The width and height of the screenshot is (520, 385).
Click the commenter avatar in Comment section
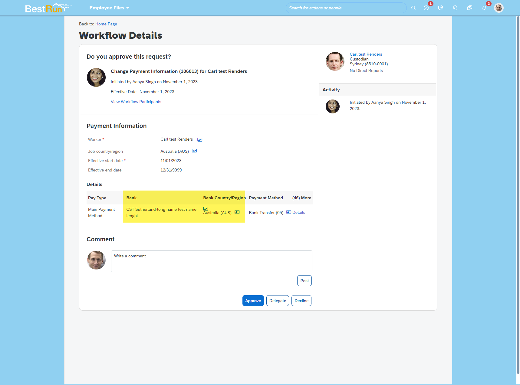pos(96,260)
